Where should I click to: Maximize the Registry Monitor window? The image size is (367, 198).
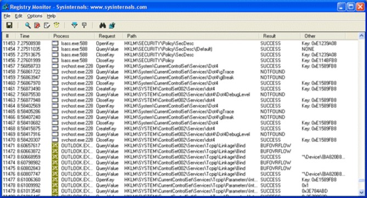351,7
